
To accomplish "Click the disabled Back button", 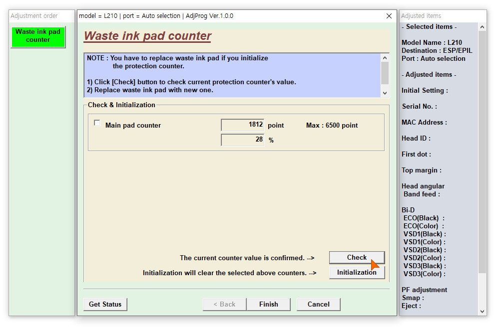I will 225,304.
